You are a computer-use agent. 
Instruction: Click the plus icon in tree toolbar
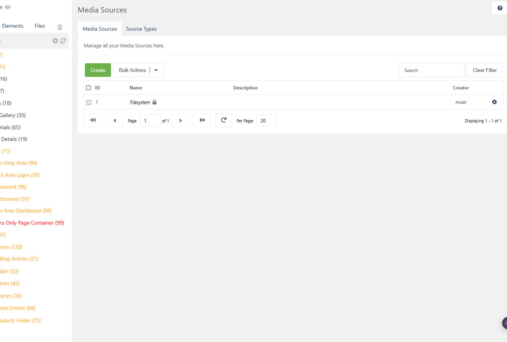[x=55, y=41]
